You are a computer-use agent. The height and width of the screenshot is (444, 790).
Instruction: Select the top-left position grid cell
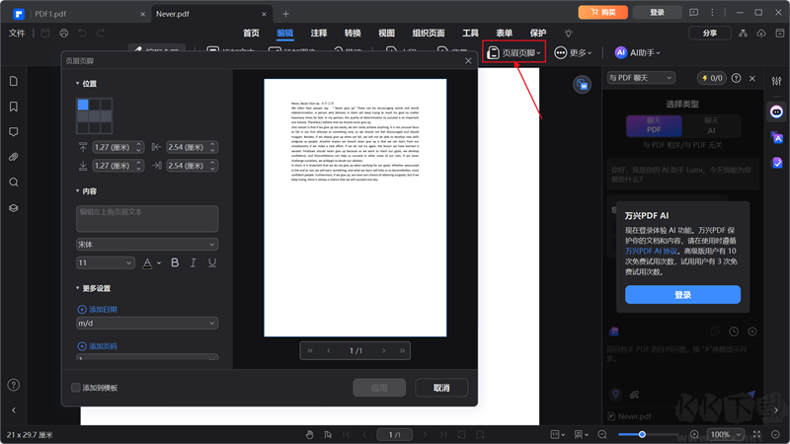83,105
